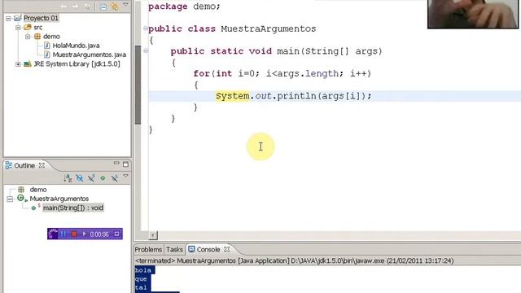Click the editor horizontal scroll left arrow
The height and width of the screenshot is (293, 521).
coord(153,235)
